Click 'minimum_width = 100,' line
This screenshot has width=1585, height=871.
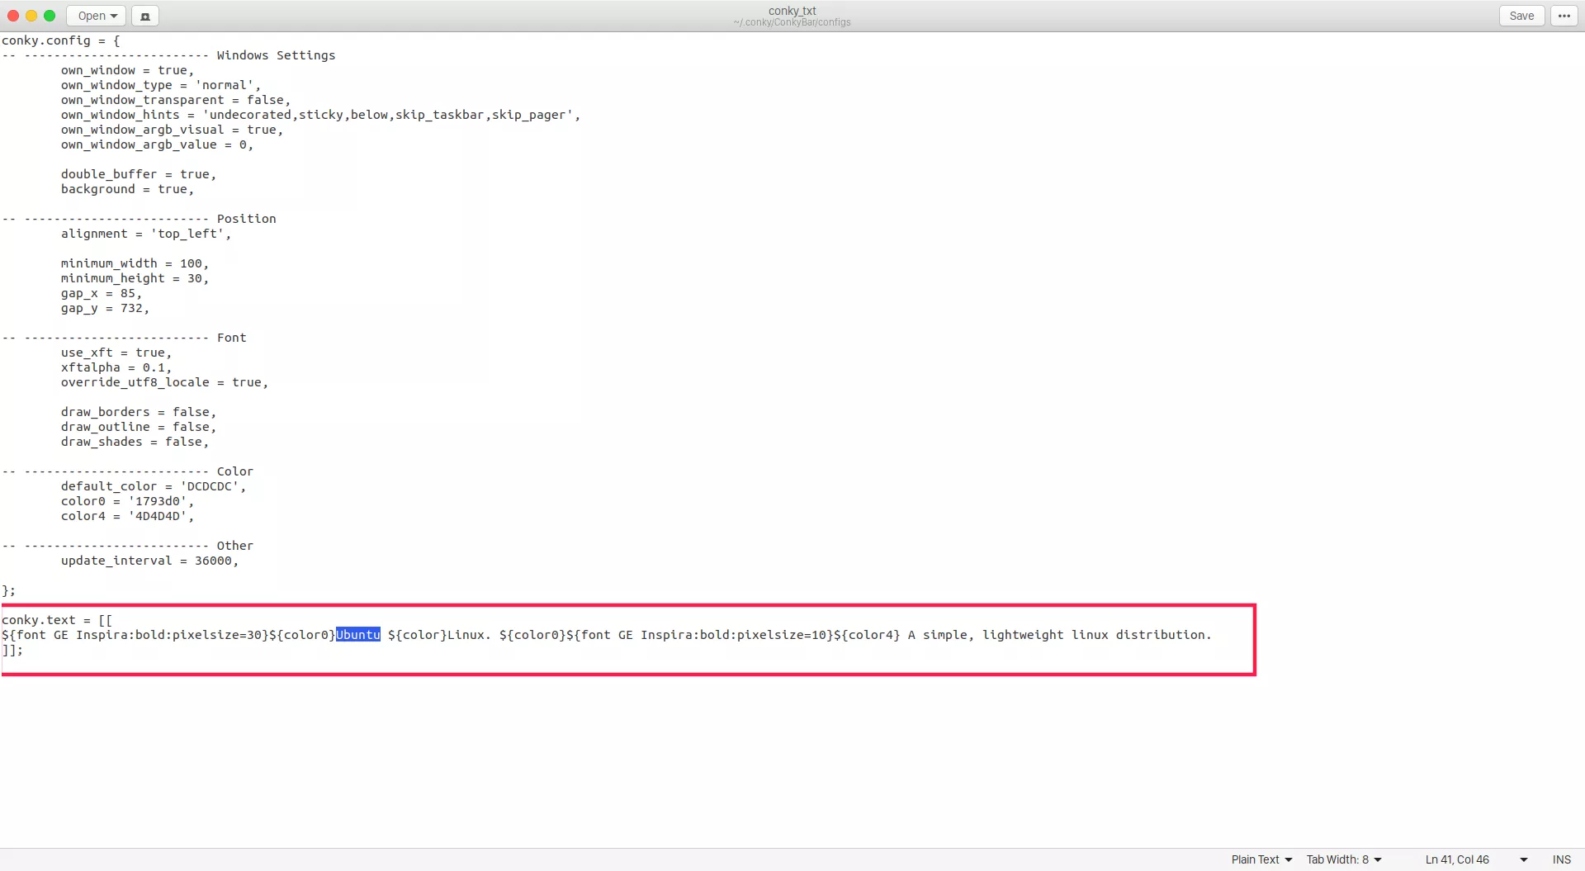click(135, 263)
